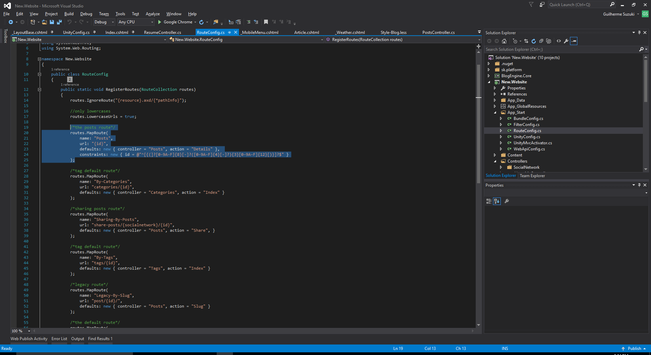Expand the Content folder in Solution Explorer
The height and width of the screenshot is (355, 651).
[x=495, y=155]
